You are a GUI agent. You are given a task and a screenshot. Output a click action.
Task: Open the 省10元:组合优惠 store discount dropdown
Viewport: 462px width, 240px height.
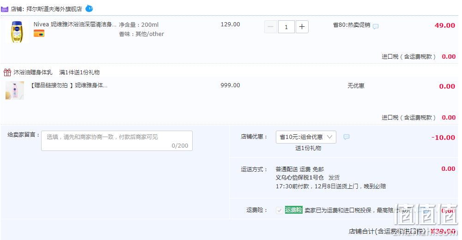306,137
